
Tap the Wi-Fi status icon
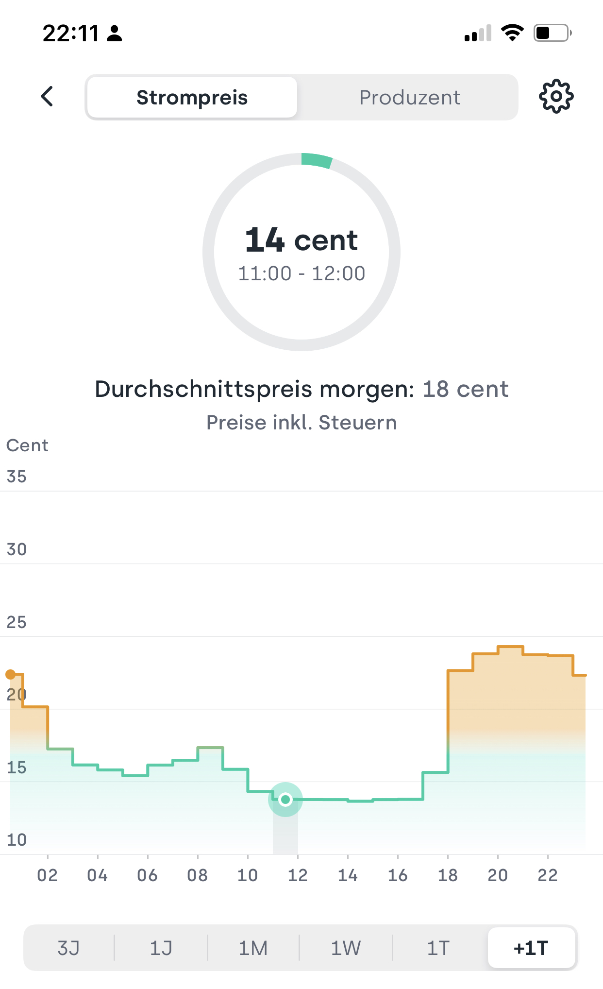(x=512, y=33)
